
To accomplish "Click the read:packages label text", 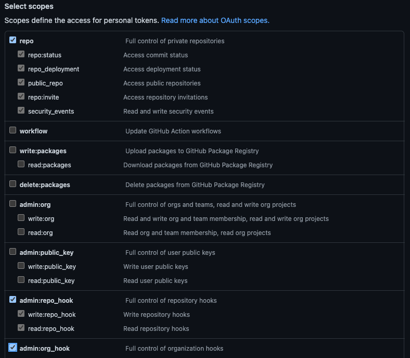I will click(49, 165).
